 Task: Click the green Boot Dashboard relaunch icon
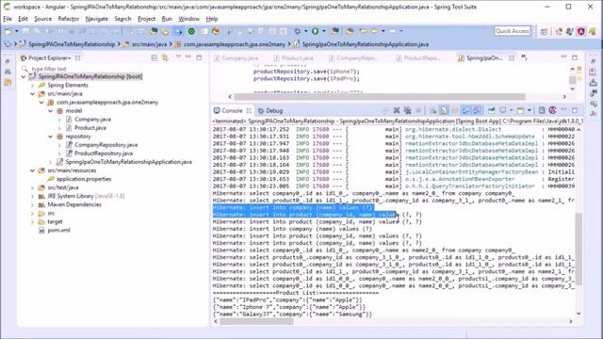click(x=191, y=31)
